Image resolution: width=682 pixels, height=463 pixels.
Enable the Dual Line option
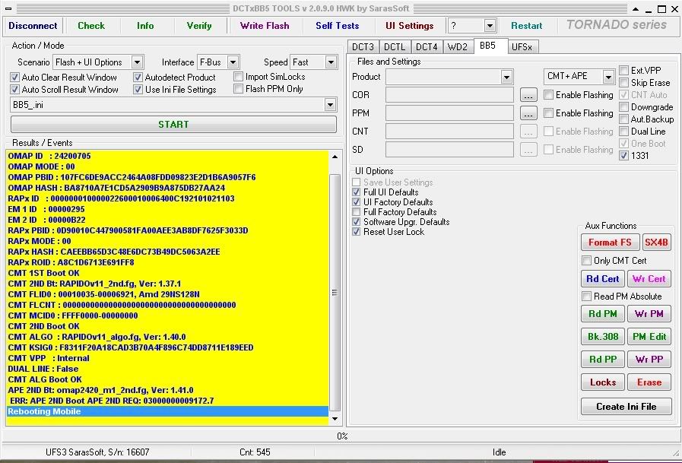pos(624,132)
